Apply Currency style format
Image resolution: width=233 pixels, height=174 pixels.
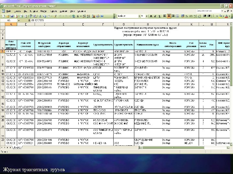[183, 16]
